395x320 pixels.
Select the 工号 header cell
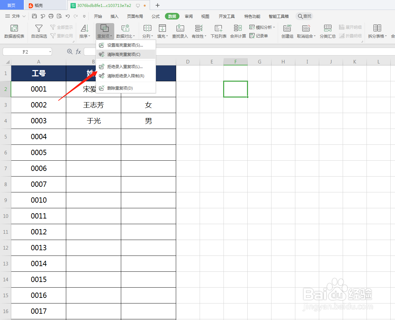[38, 73]
